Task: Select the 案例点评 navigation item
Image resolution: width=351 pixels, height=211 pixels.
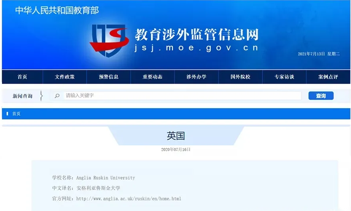Action: click(x=328, y=77)
